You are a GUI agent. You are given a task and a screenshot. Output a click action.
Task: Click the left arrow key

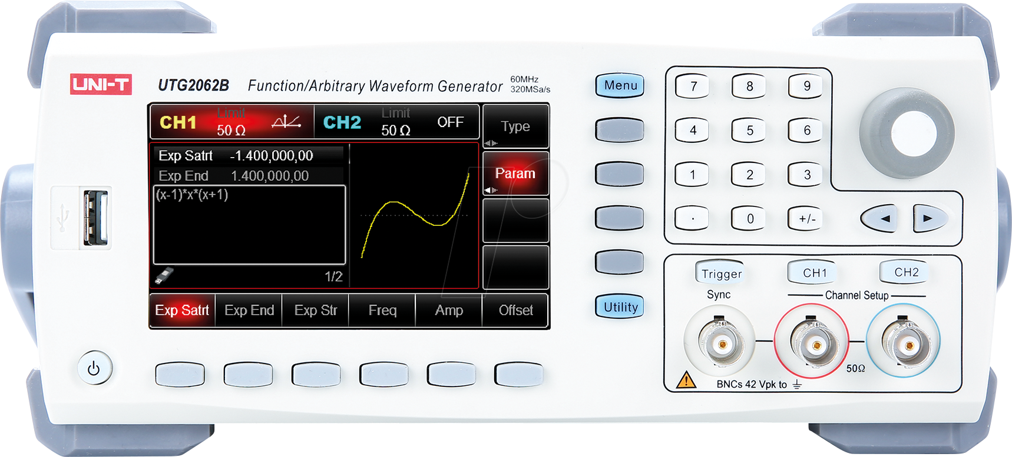pyautogui.click(x=880, y=219)
